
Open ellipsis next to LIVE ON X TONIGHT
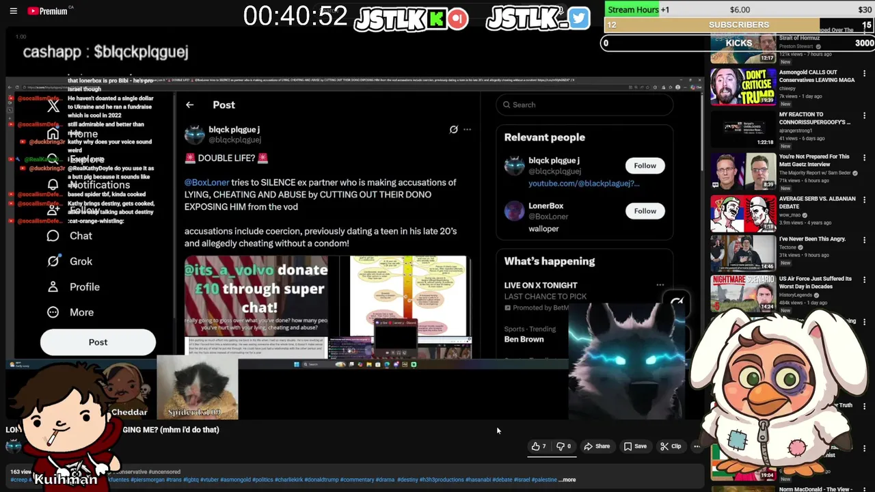pos(660,285)
